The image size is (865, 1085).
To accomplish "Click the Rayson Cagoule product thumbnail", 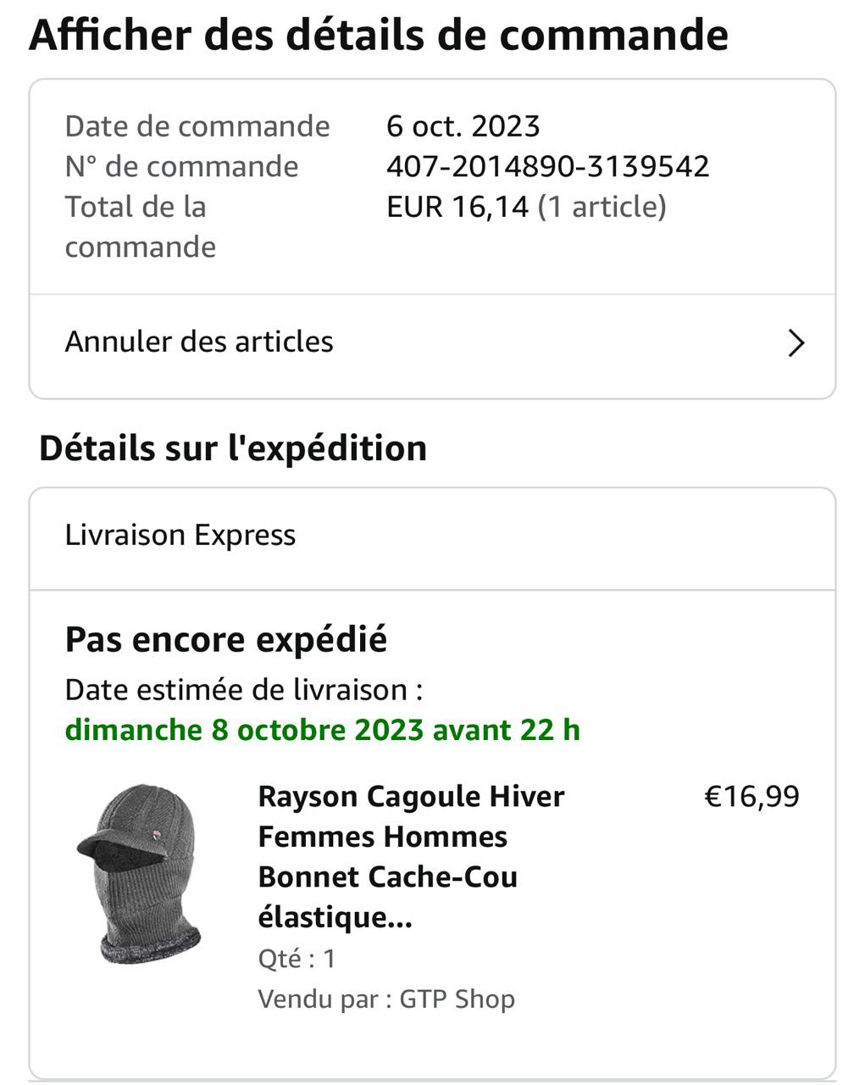I will [x=139, y=873].
